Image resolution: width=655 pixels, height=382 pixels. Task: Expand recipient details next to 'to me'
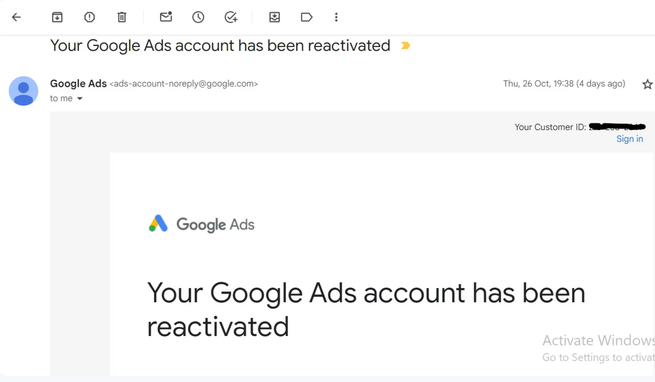tap(79, 98)
